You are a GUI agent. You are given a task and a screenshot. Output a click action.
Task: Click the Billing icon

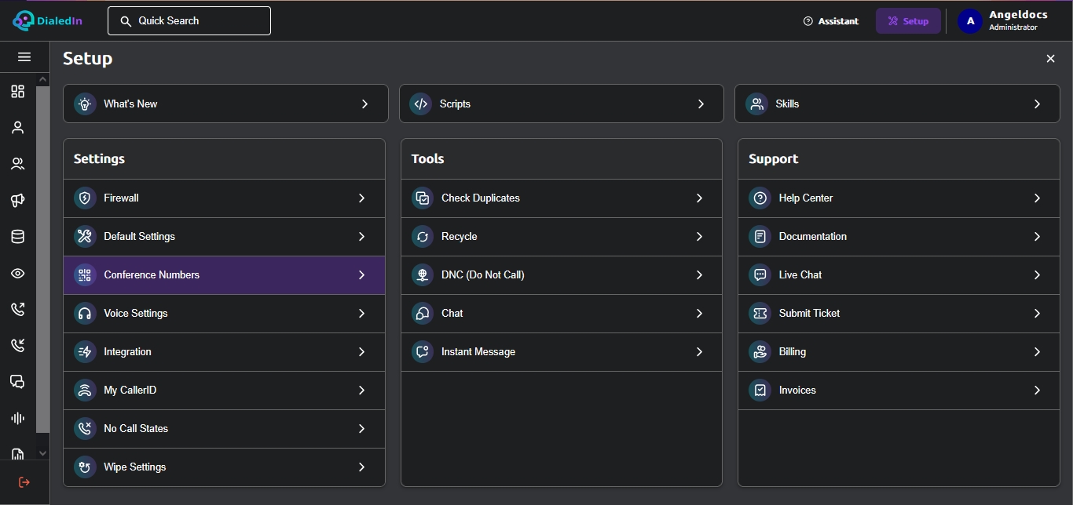tap(760, 352)
